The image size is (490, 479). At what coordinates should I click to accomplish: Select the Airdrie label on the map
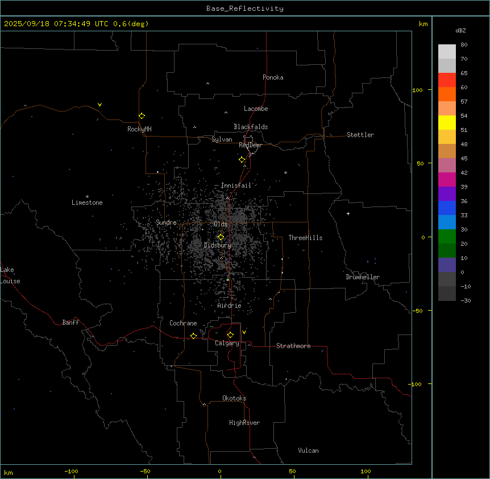click(x=229, y=305)
